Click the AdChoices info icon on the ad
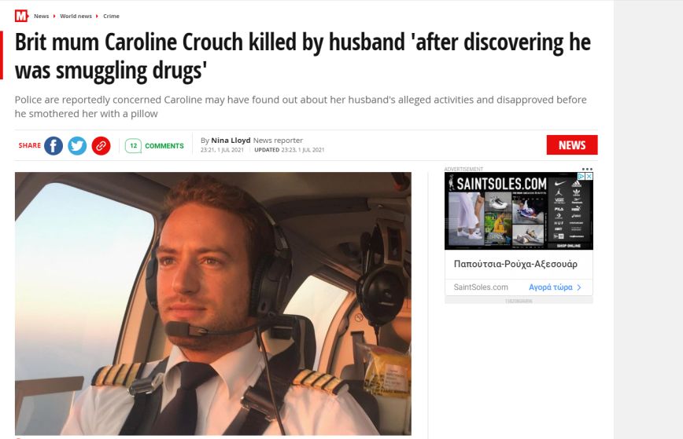This screenshot has width=683, height=439. [x=581, y=176]
